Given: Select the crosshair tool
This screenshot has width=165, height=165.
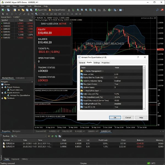Looking at the screenshot, I should (7, 14).
